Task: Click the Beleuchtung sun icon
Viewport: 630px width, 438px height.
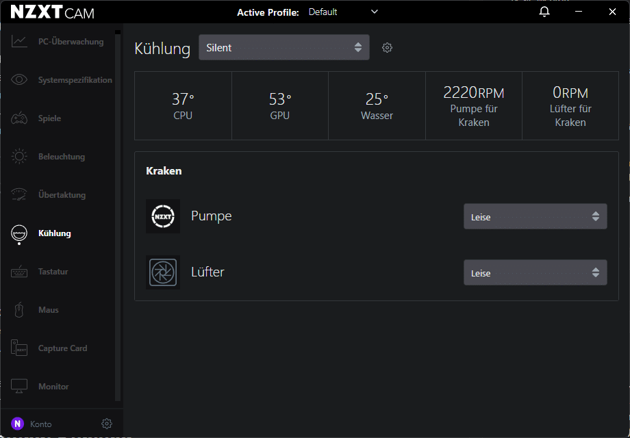Action: [x=19, y=157]
